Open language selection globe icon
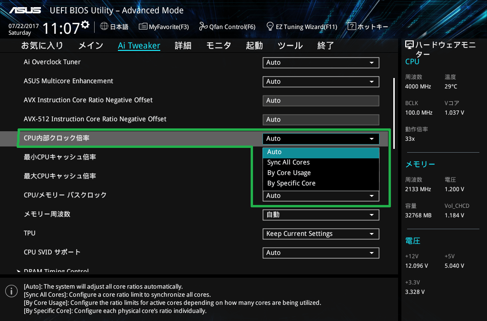487x321 pixels. click(x=104, y=26)
